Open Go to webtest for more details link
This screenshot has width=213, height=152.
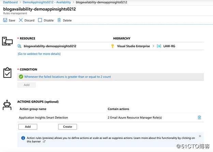[x=39, y=54]
